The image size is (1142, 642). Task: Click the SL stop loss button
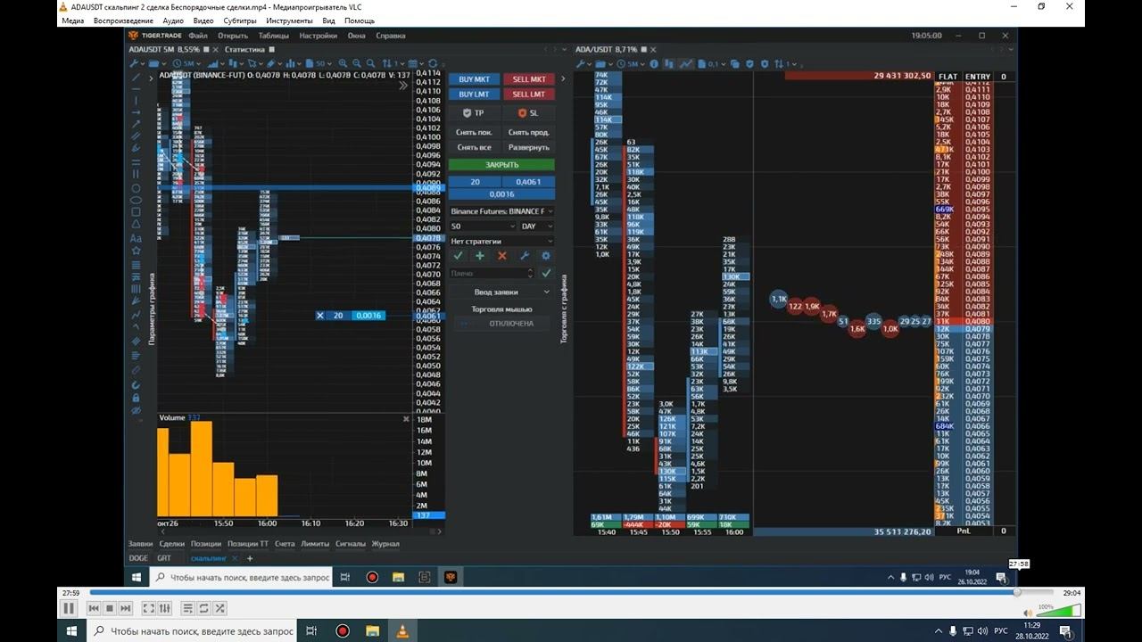pyautogui.click(x=529, y=113)
